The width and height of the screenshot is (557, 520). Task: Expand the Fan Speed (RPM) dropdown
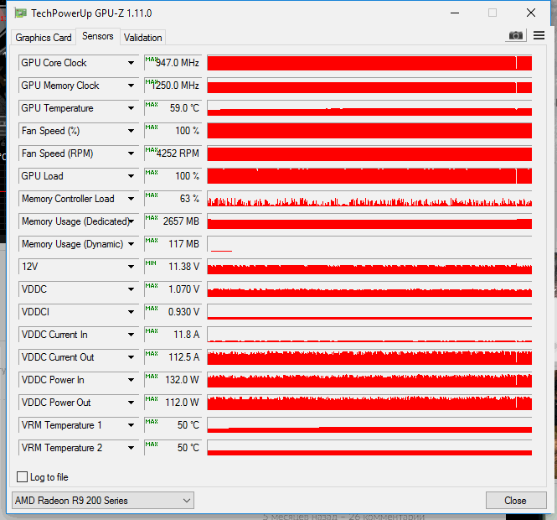(131, 153)
